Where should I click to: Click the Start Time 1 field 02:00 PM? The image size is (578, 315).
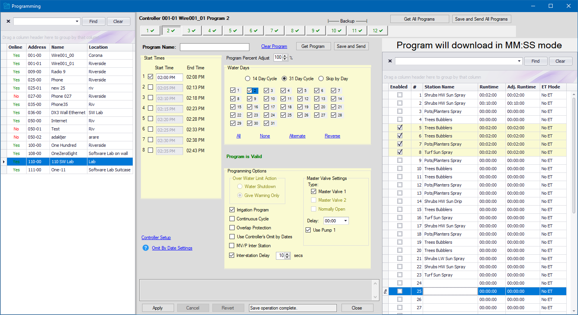point(169,78)
